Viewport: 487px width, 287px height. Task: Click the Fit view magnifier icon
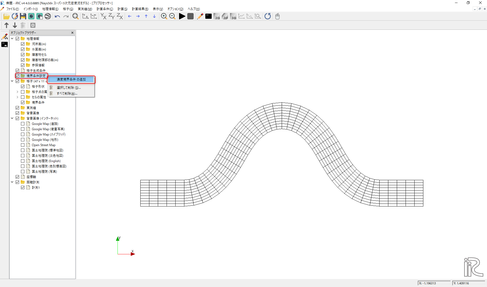(76, 16)
